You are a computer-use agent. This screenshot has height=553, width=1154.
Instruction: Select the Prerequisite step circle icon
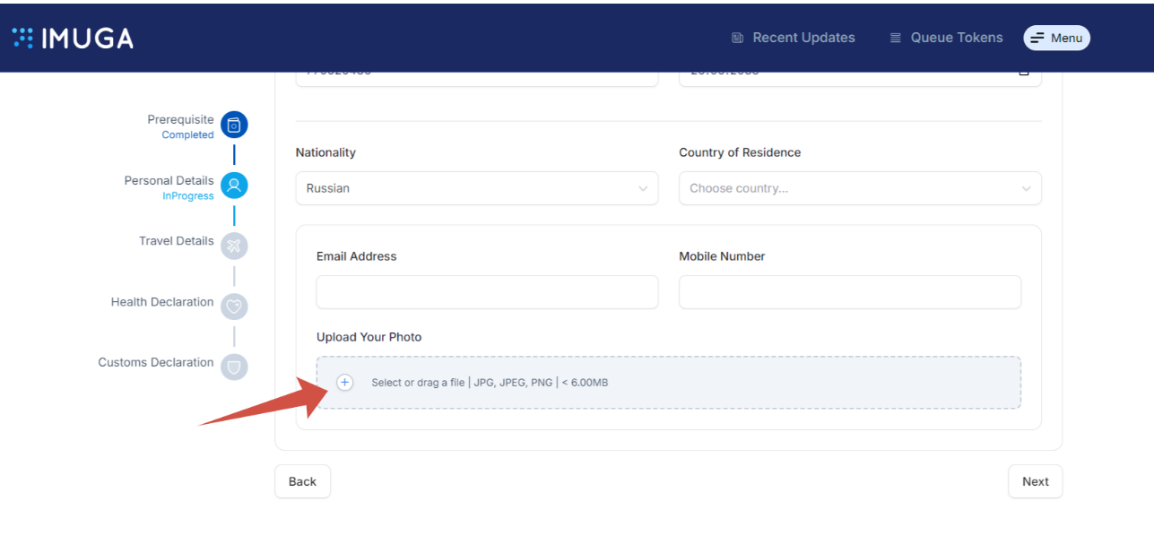pyautogui.click(x=234, y=125)
